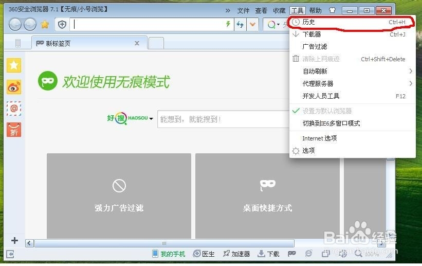The width and height of the screenshot is (422, 266).
Task: Open the 文件 menu
Action: pyautogui.click(x=243, y=10)
